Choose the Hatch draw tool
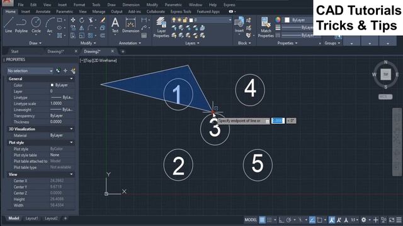The width and height of the screenshot is (403, 226). [60, 35]
